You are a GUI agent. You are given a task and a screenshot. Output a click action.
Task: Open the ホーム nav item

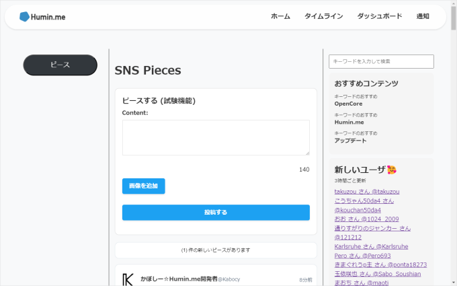coord(280,16)
